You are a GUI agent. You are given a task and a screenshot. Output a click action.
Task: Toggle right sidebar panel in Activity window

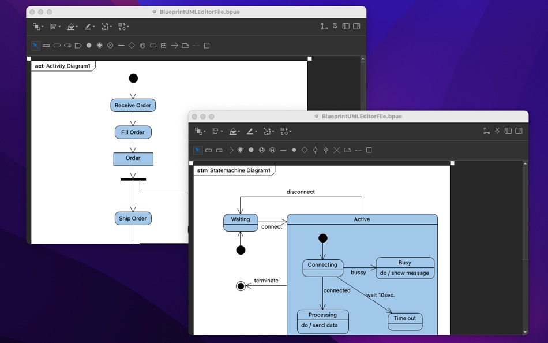click(356, 26)
